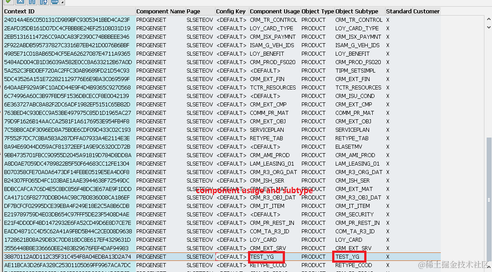Viewport: 492px width, 272px height.
Task: Click SERVICEPLAN in Component Usage column
Action: tap(267, 130)
